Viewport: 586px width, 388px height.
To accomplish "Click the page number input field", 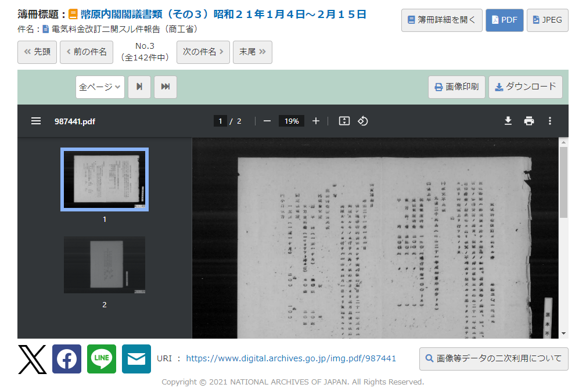I will 220,121.
